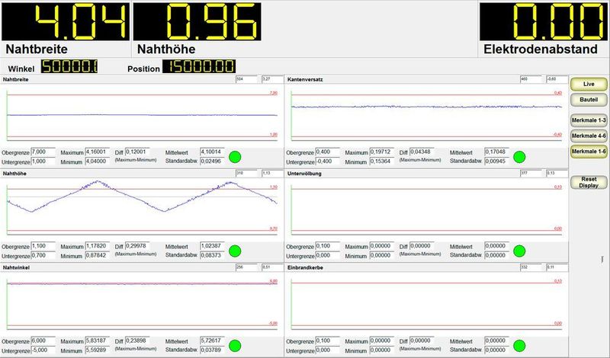Click Kantenversatz Maximum value 0,19712
The image size is (610, 358).
tap(382, 152)
